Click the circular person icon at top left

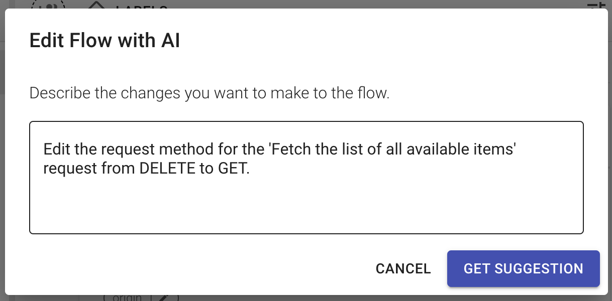(48, 5)
